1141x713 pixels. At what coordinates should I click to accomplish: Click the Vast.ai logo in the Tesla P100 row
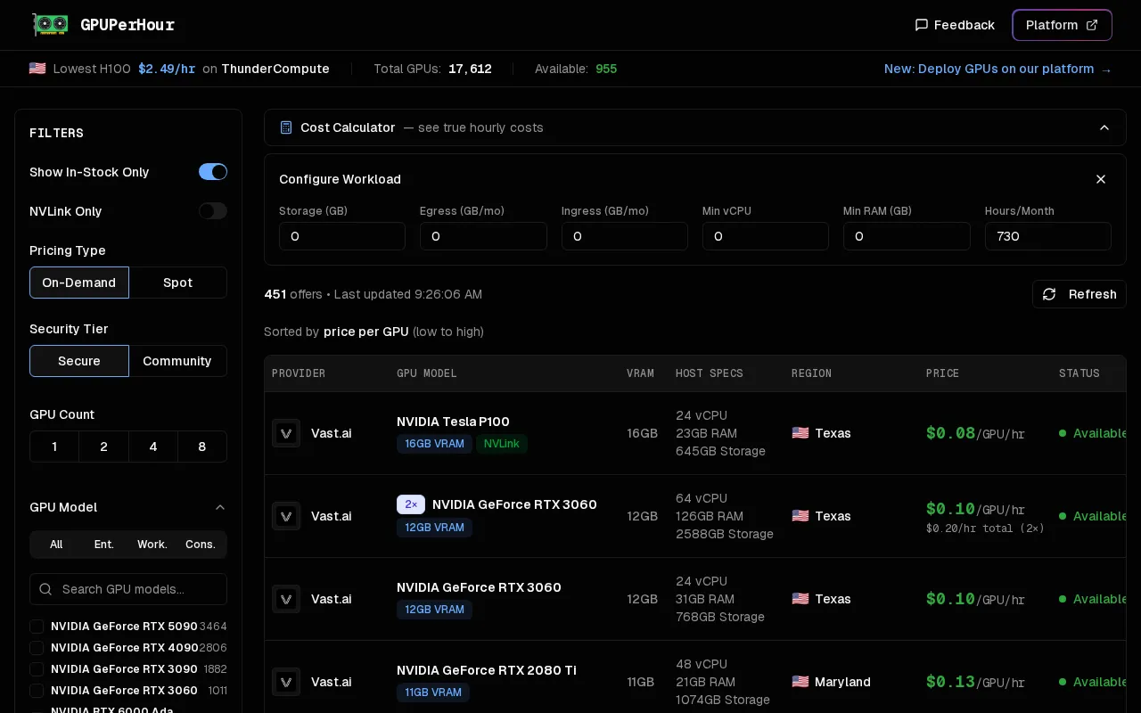pos(286,433)
